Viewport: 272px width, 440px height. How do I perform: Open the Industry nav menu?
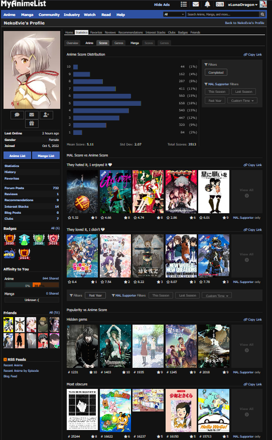coord(72,14)
